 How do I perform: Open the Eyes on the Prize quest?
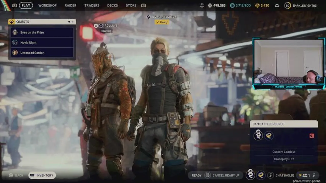pyautogui.click(x=42, y=32)
